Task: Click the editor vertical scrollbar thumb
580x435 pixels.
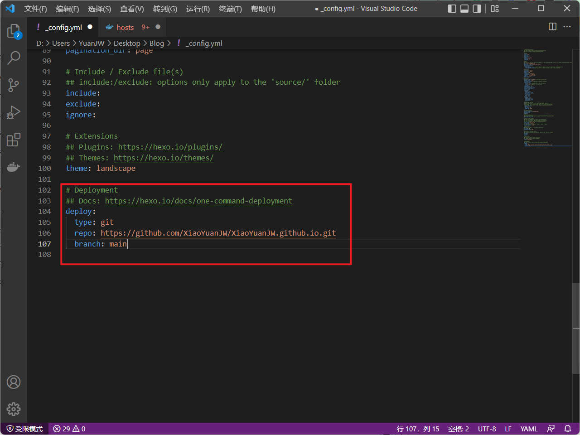Action: pos(576,328)
